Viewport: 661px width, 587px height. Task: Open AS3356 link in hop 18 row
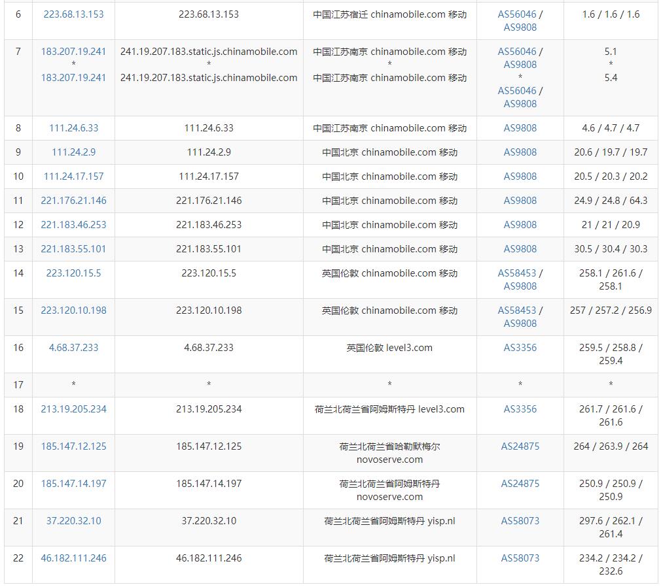click(x=520, y=409)
